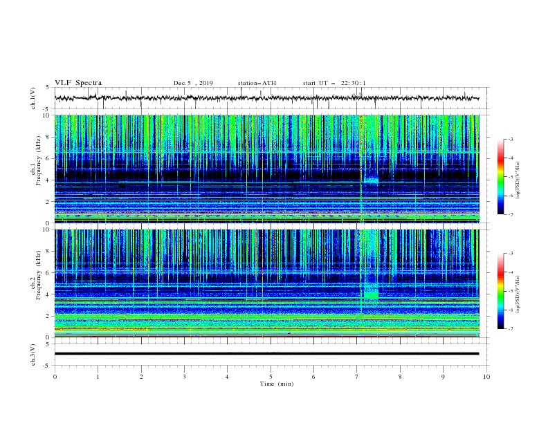Click time axis tick label "8"
This screenshot has height=423, width=548.
[x=400, y=377]
